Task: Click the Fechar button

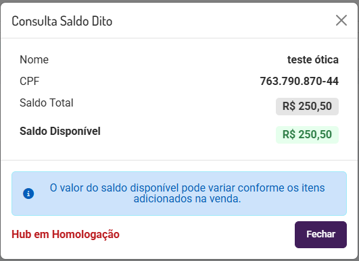Action: click(320, 235)
